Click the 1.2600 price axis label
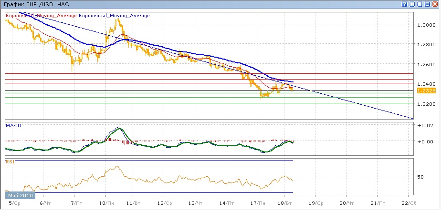The width and height of the screenshot is (441, 211). 425,64
